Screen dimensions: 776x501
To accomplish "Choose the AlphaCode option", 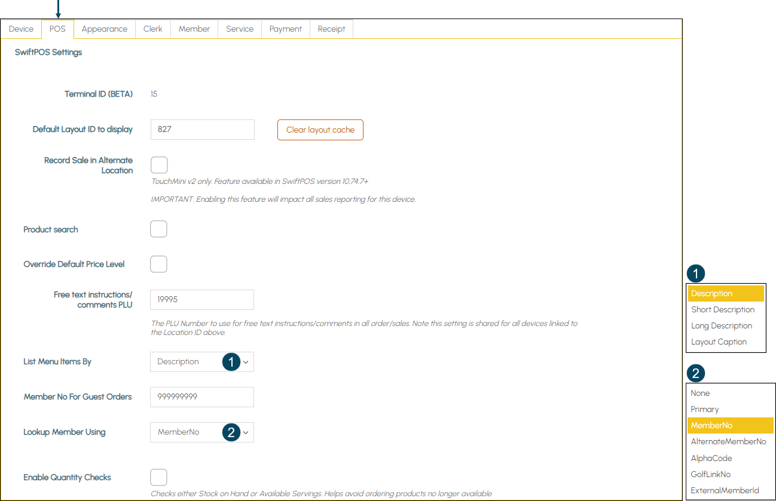I will tap(731, 458).
